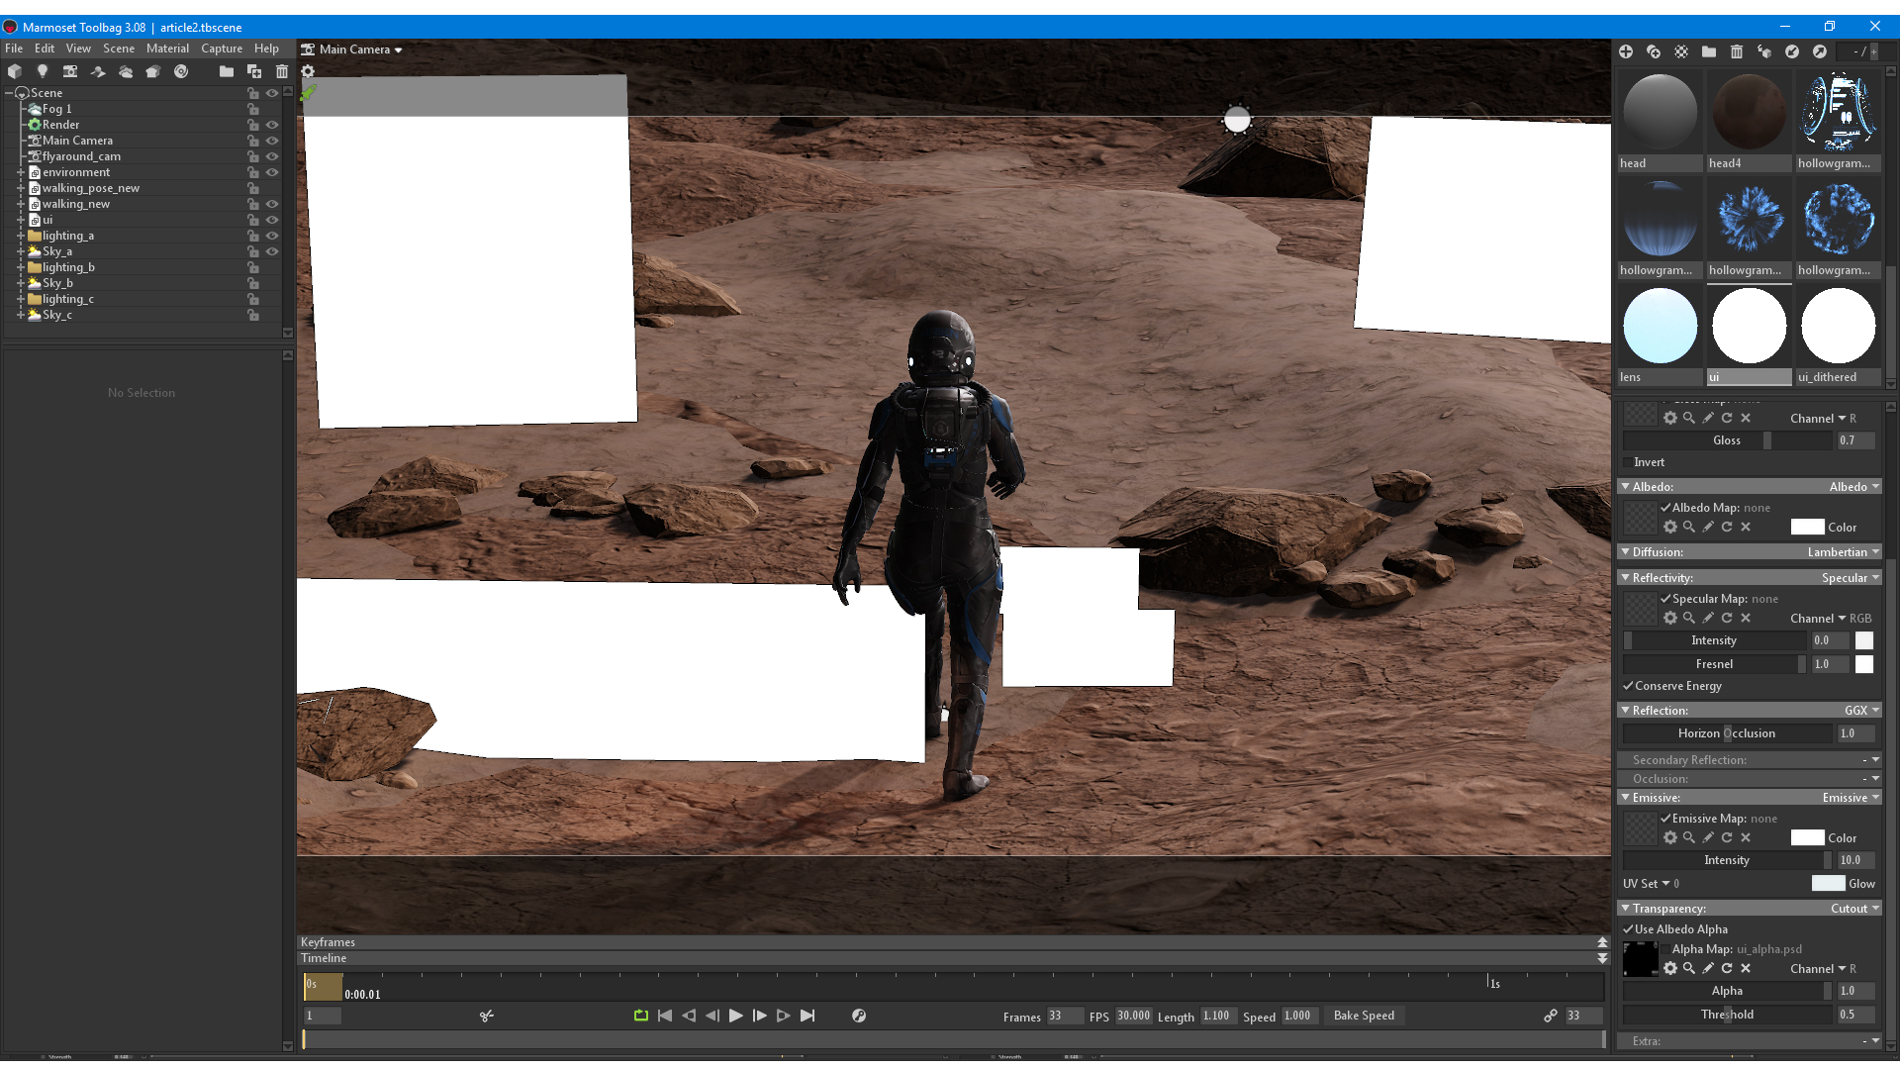
Task: Add a new mesh object with the cube icon
Action: (x=15, y=71)
